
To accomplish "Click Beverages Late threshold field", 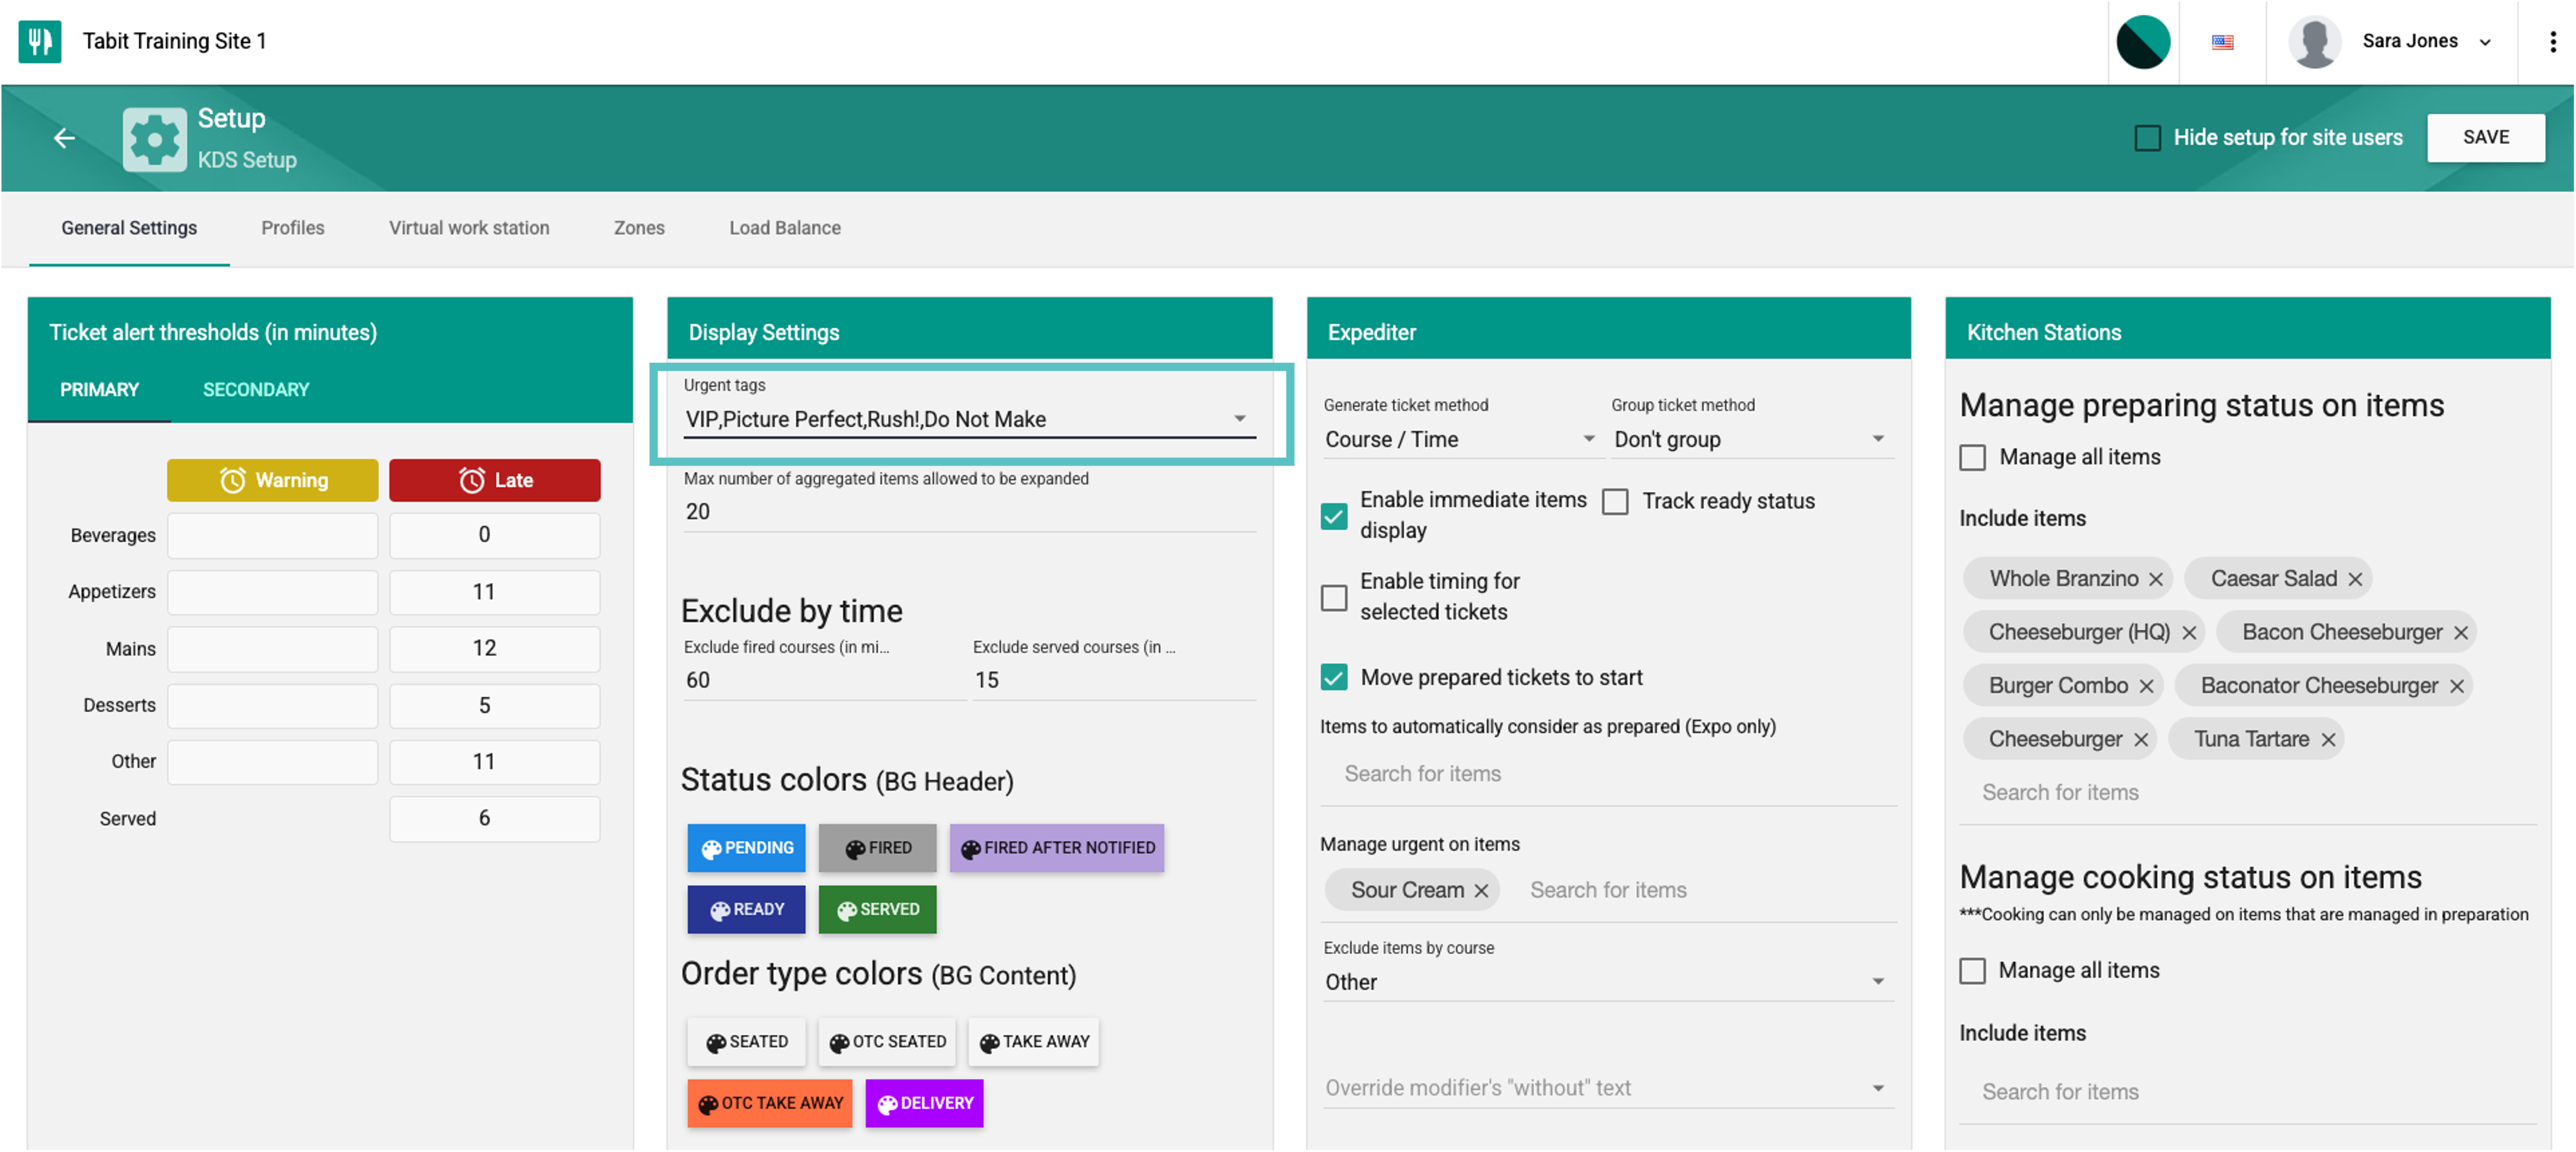I will point(495,535).
